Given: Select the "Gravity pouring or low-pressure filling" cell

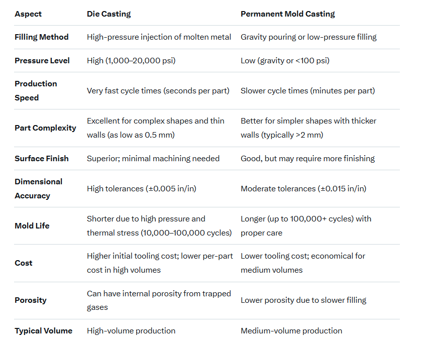Looking at the screenshot, I should [308, 37].
